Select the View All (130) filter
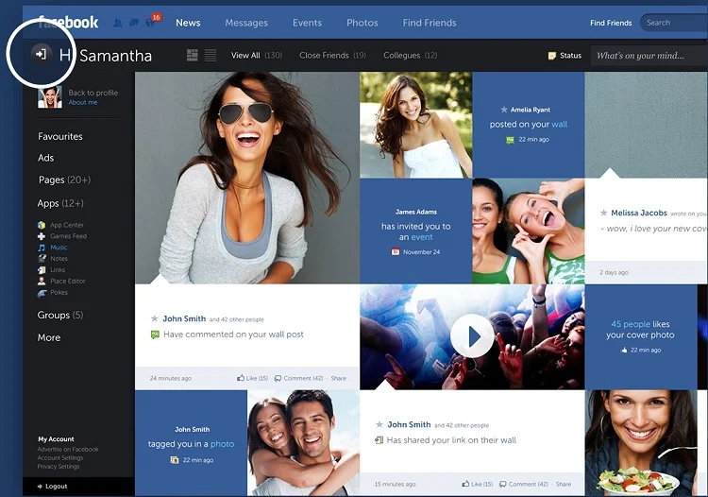This screenshot has height=497, width=708. coord(257,55)
